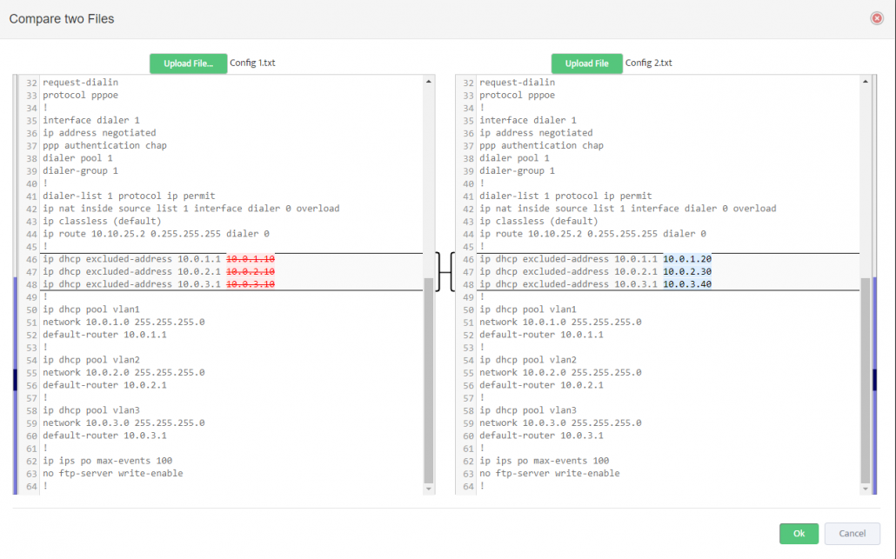Click Upload File... for the left config
Viewport: 896px width, 559px height.
tap(188, 63)
